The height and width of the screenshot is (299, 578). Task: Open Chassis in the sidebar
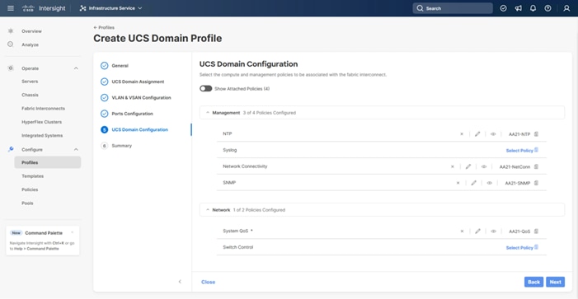(30, 95)
